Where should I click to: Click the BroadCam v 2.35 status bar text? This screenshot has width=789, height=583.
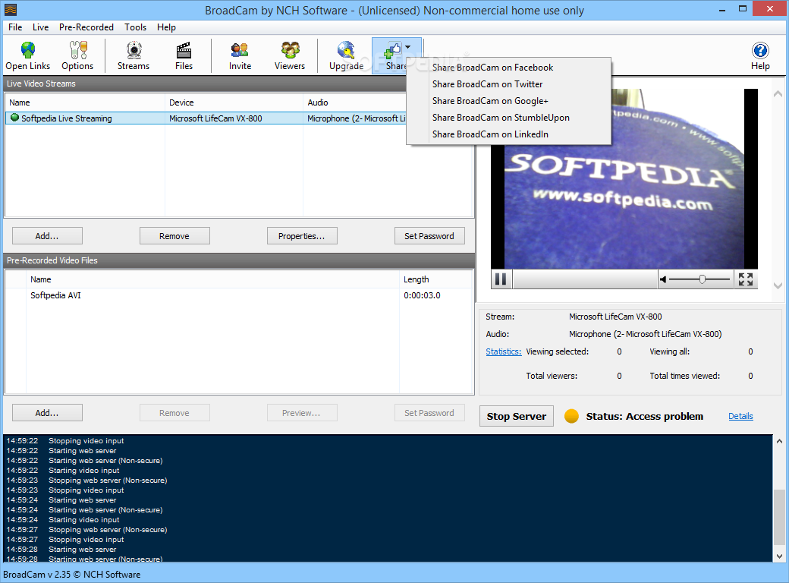[x=72, y=575]
